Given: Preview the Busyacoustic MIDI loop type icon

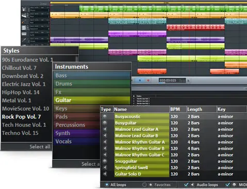Looking at the screenshot, I should point(105,116).
